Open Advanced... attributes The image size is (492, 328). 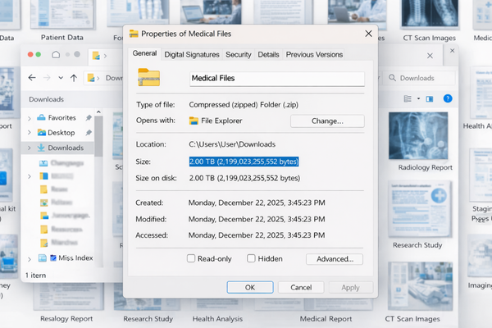coord(335,258)
